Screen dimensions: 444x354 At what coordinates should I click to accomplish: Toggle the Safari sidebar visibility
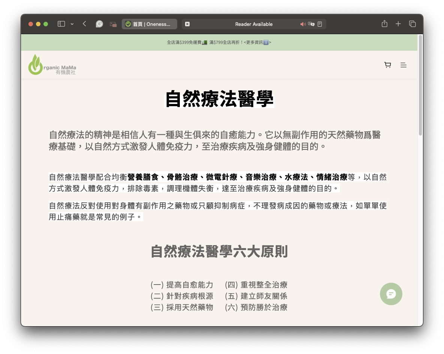60,23
